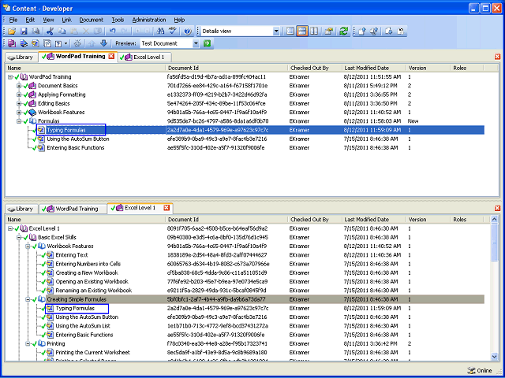The height and width of the screenshot is (378, 505).
Task: Close the Excel Level 1 tab in lower pane
Action: [166, 208]
